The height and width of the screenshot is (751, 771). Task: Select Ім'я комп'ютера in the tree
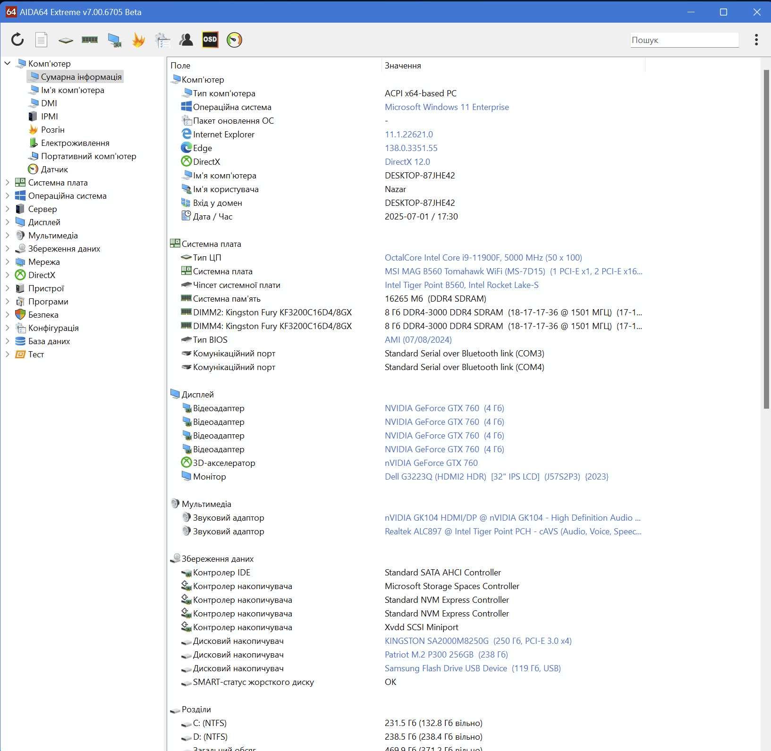(x=72, y=90)
